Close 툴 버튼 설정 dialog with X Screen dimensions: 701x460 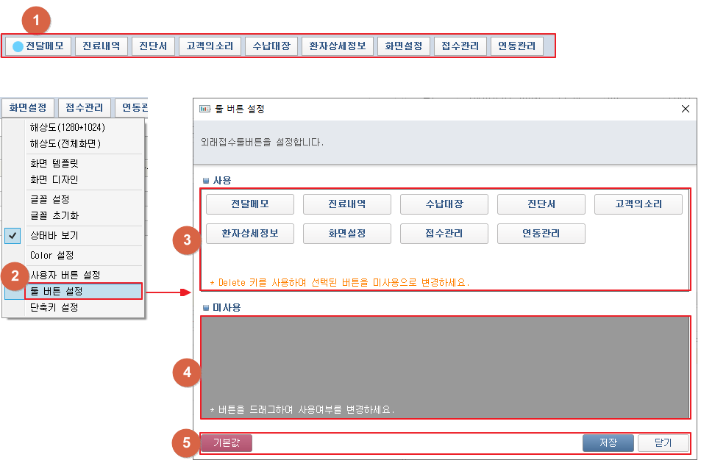pos(686,109)
